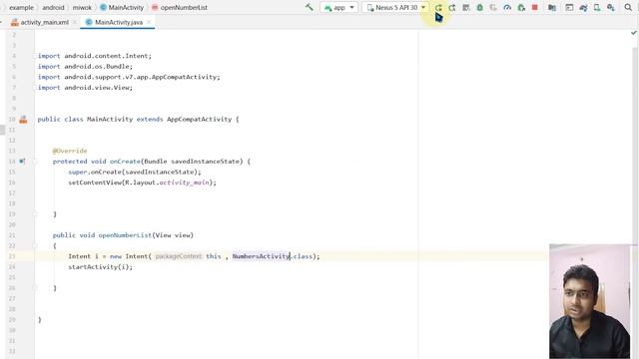Sync project with Gradle files icon

tap(583, 7)
